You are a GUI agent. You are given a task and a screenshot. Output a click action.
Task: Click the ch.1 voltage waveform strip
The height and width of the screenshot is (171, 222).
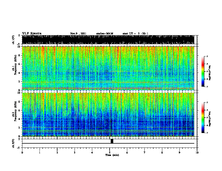[x=108, y=40]
